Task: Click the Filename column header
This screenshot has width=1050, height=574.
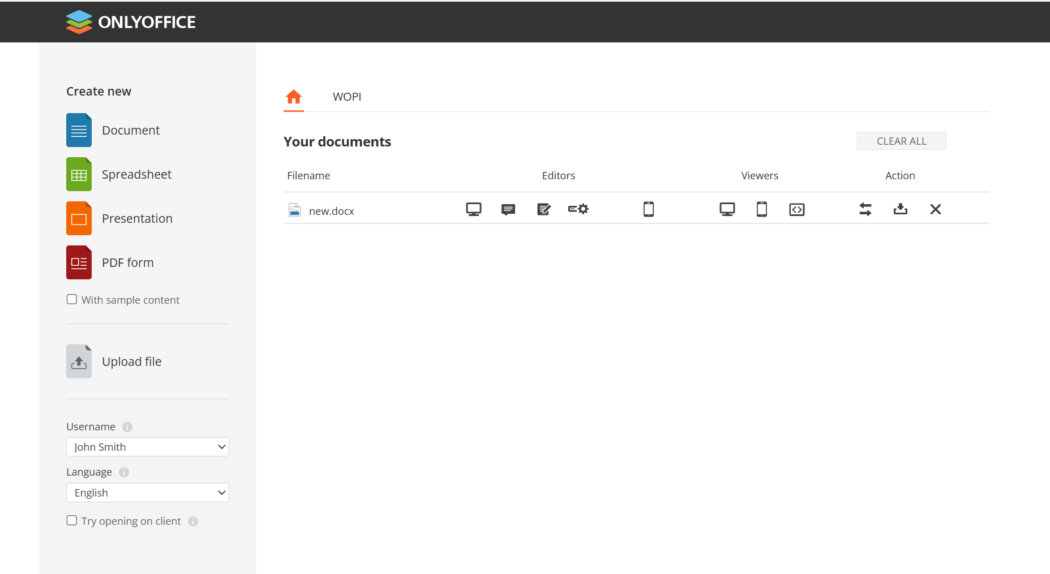Action: [x=308, y=175]
